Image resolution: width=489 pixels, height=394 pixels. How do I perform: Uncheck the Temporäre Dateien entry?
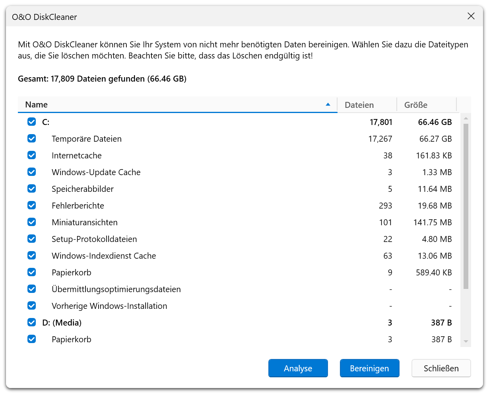31,138
